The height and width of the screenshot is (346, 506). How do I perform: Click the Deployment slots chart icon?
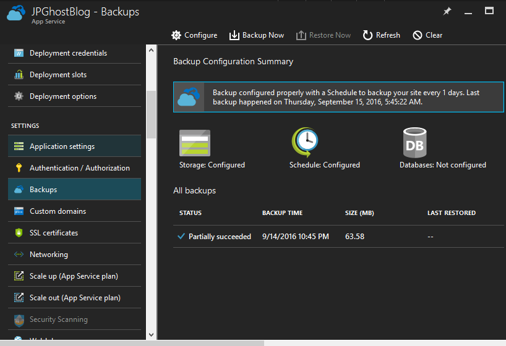(19, 75)
